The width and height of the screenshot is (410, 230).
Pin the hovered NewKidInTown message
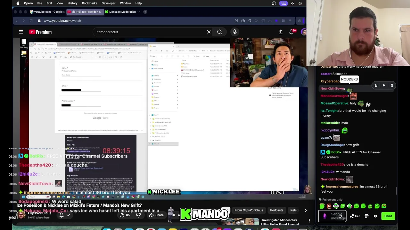[384, 85]
